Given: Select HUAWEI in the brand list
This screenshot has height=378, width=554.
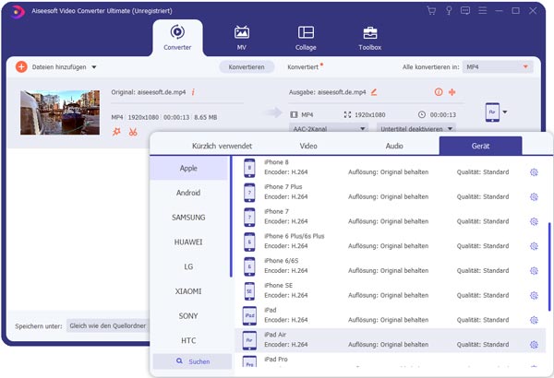Looking at the screenshot, I should pos(188,242).
